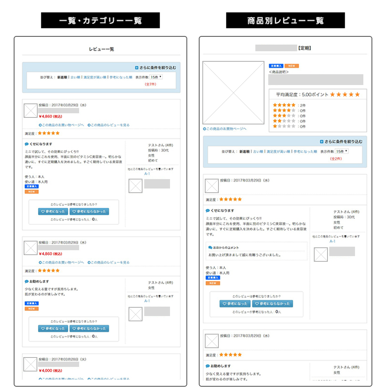Screen dimensions: 386x392
Task: Click 参考にならなかった on left くせになります review
Action: (89, 212)
